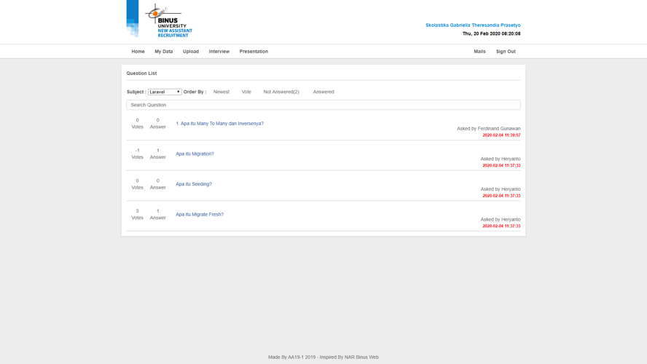Click user name Skolastika Gabriella Theresandia Prasetyo
Viewport: 647px width, 364px height.
click(473, 25)
